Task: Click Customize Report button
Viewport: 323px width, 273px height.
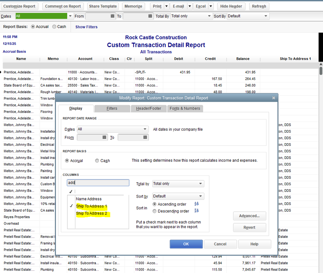Action: coord(19,6)
